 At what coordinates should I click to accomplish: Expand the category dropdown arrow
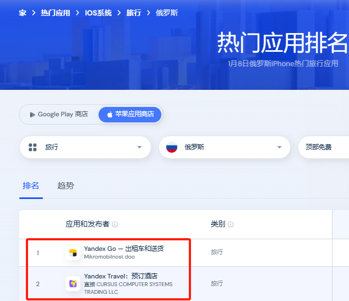point(140,147)
